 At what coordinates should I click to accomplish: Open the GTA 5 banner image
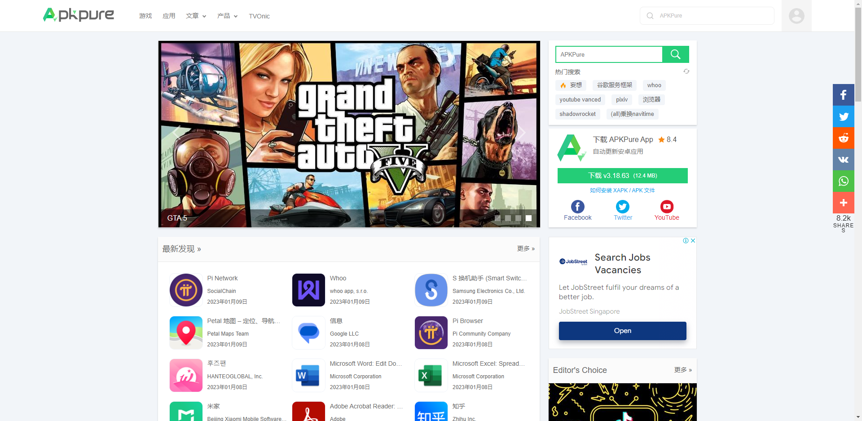click(x=349, y=134)
